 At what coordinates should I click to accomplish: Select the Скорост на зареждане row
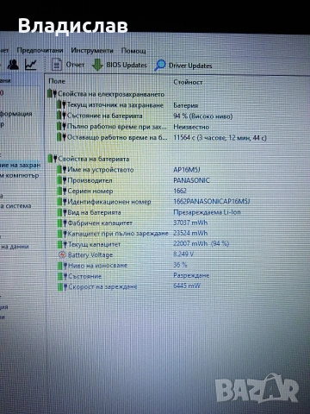(129, 286)
